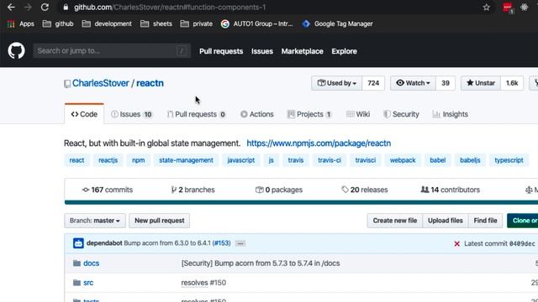
Task: Open Issues in top navigation
Action: 262,51
